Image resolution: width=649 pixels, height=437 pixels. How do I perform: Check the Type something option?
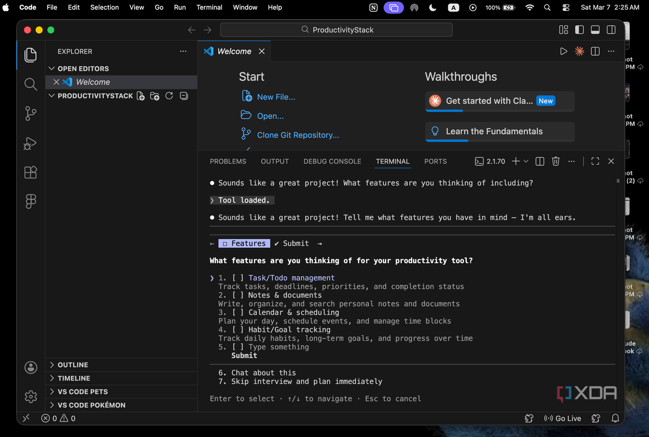(x=238, y=347)
